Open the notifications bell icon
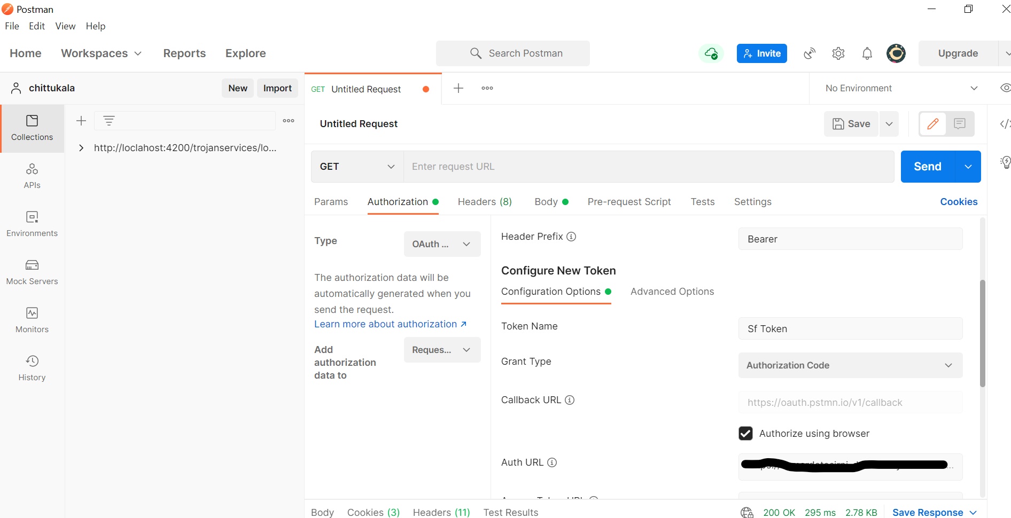The width and height of the screenshot is (1011, 518). (x=867, y=53)
